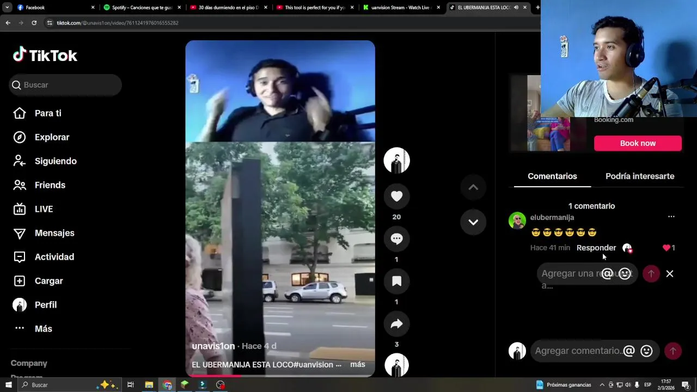Open a new browser tab

tap(537, 8)
